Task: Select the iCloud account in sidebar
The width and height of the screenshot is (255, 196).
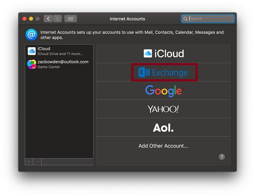Action: click(x=59, y=51)
